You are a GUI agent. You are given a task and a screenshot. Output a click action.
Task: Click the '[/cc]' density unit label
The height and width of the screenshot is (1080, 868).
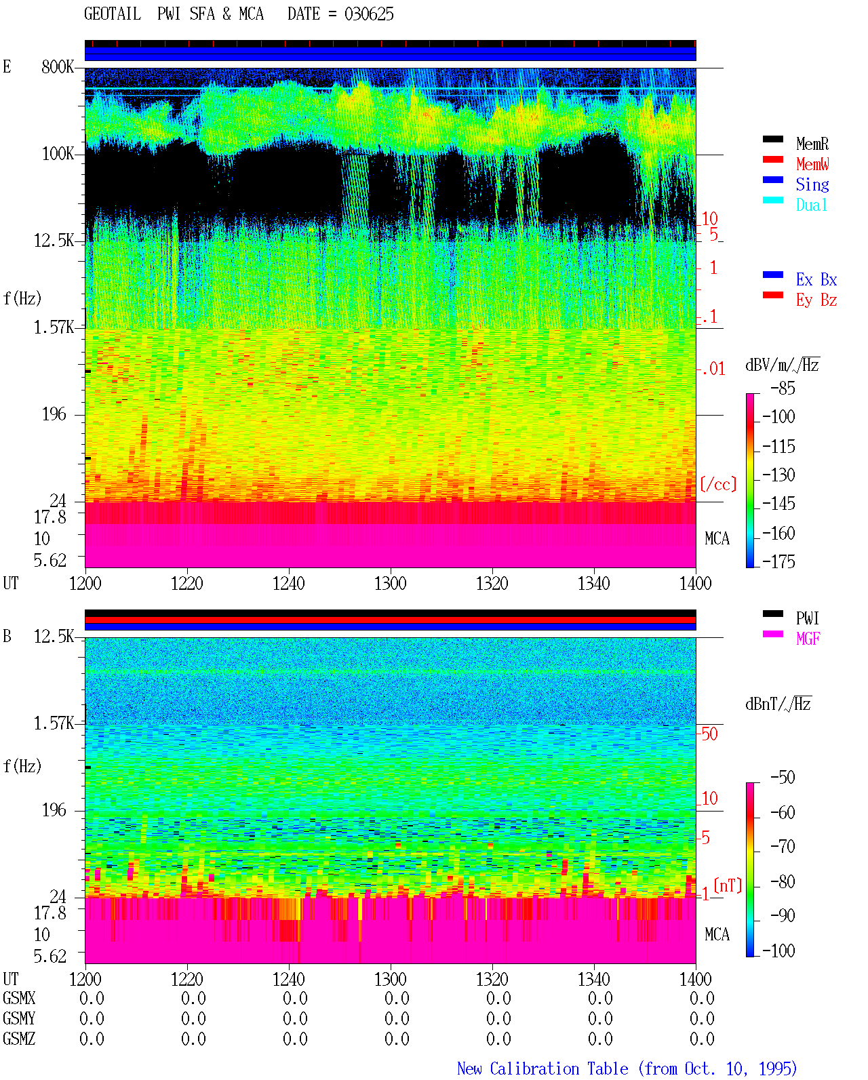(x=718, y=484)
